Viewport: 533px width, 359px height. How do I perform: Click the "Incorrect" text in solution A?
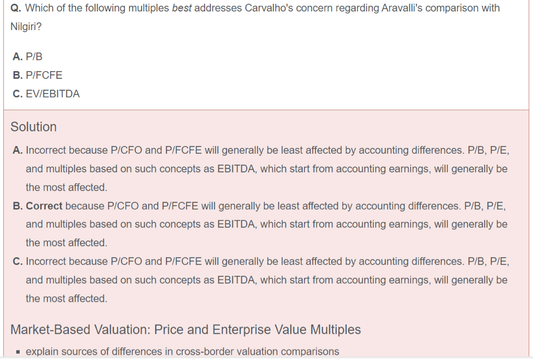(46, 150)
